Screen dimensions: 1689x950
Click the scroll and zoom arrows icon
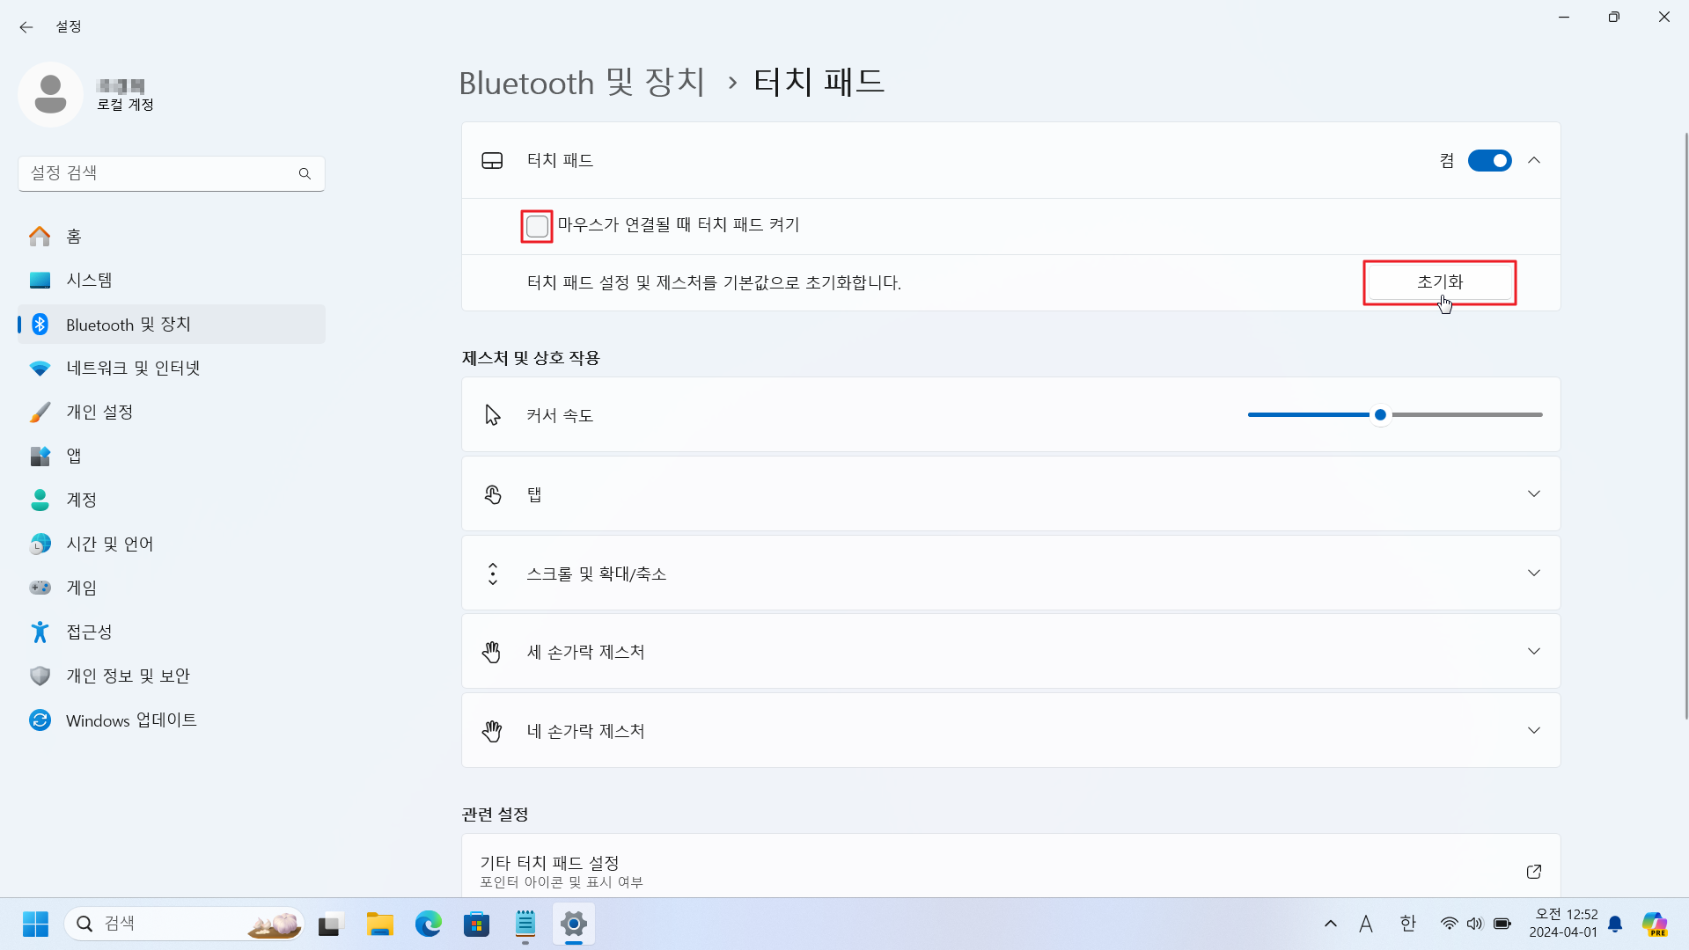pos(492,574)
